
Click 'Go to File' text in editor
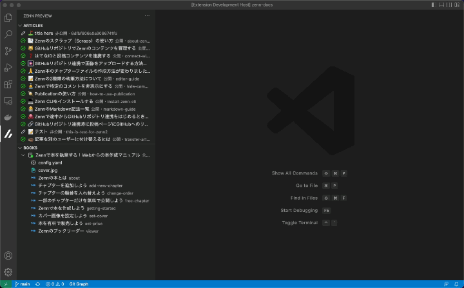307,186
